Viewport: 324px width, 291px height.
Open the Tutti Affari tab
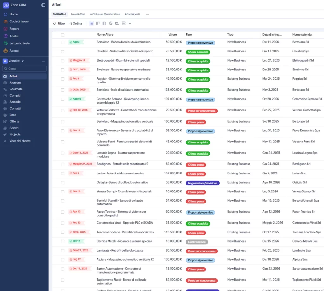click(59, 14)
